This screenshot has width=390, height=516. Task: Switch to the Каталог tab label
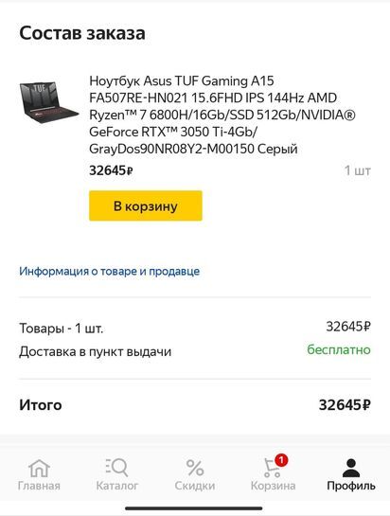116,486
